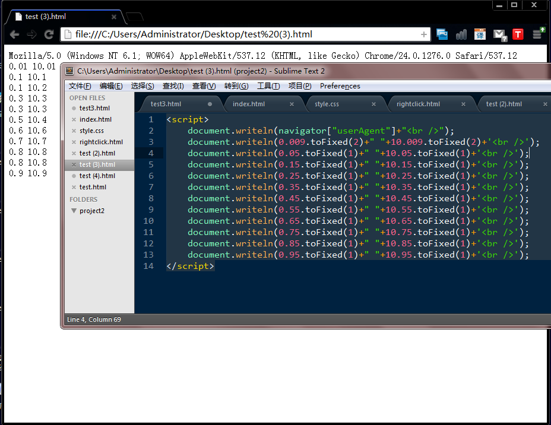Open the Chrome main menu icon
The image size is (551, 425).
(x=539, y=34)
